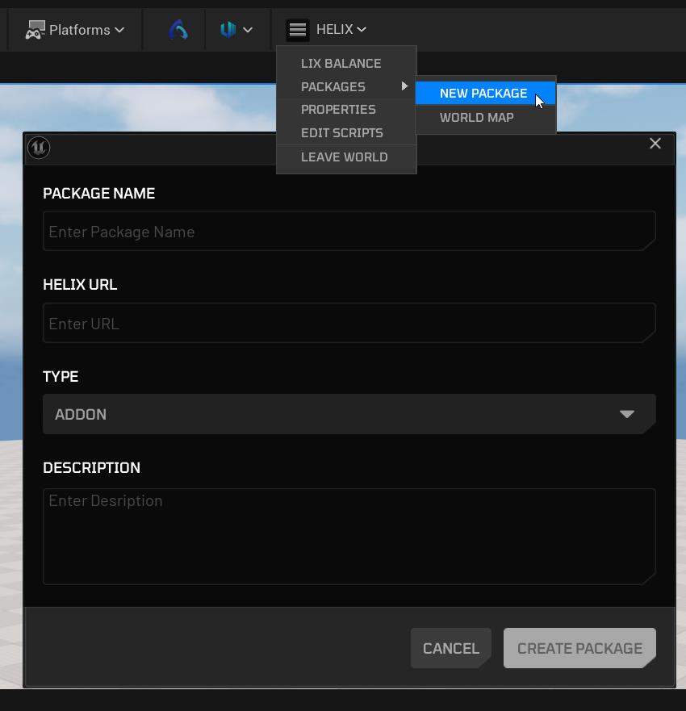
Task: Select the EDIT SCRIPTS menu entry
Action: coord(341,132)
